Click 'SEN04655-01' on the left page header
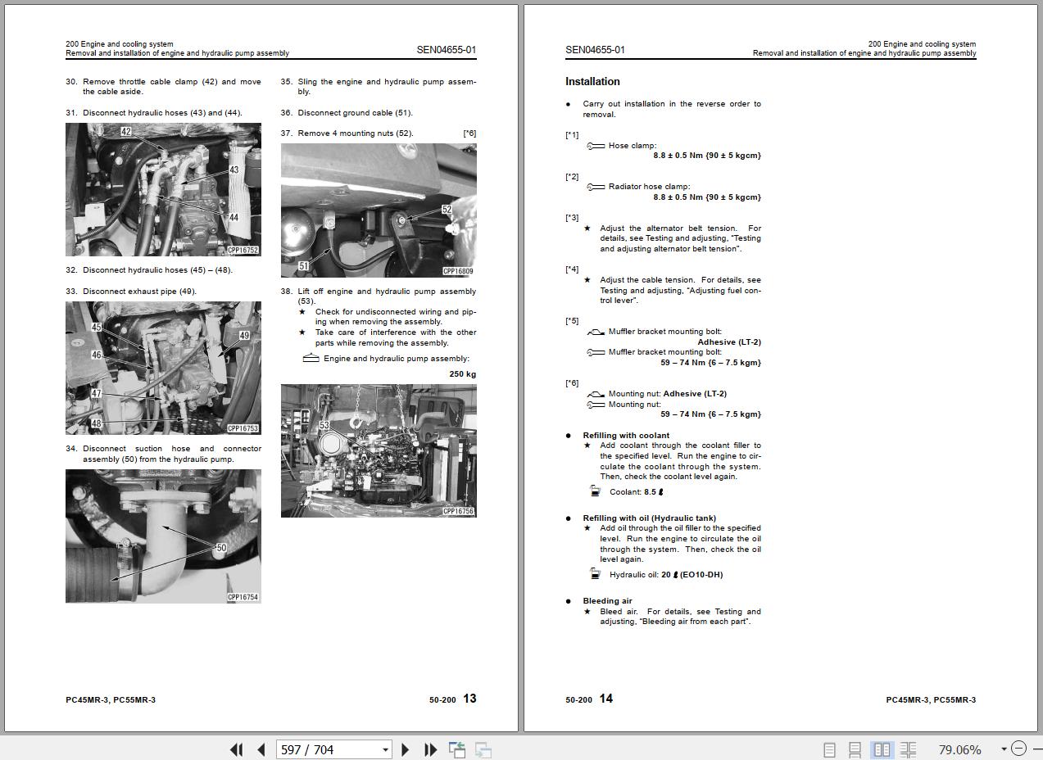This screenshot has height=760, width=1043. [447, 50]
